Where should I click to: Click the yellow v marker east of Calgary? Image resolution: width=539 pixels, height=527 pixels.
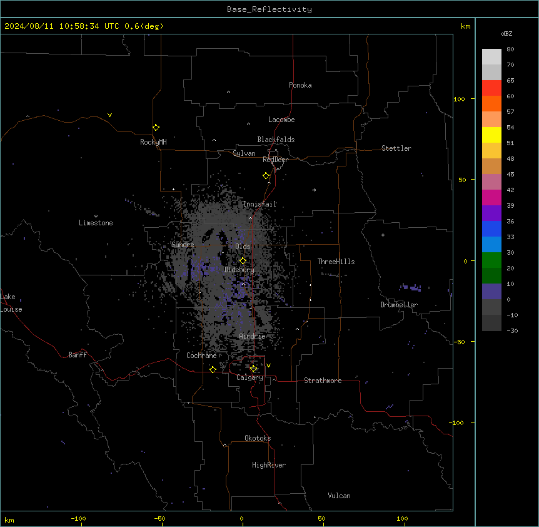(268, 366)
